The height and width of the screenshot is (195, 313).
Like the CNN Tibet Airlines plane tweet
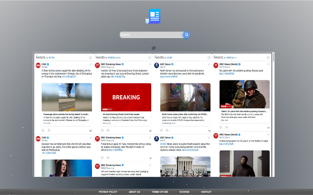coord(43,130)
